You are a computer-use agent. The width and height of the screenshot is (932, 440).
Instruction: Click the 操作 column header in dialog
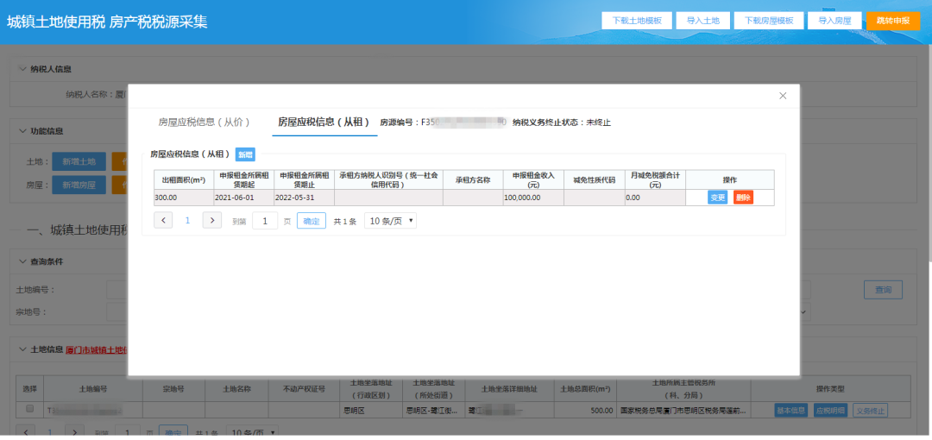coord(730,180)
